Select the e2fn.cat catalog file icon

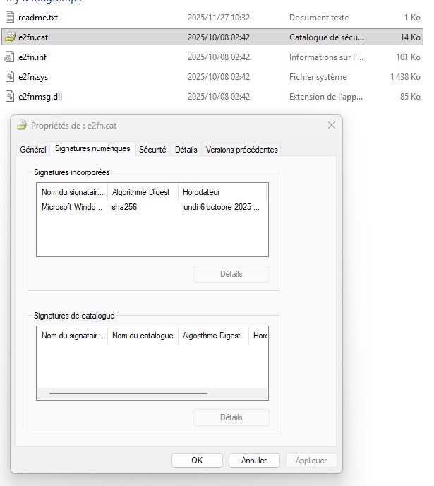click(10, 37)
